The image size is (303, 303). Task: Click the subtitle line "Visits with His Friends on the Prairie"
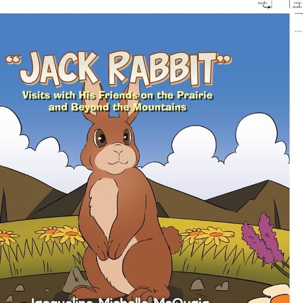(117, 95)
